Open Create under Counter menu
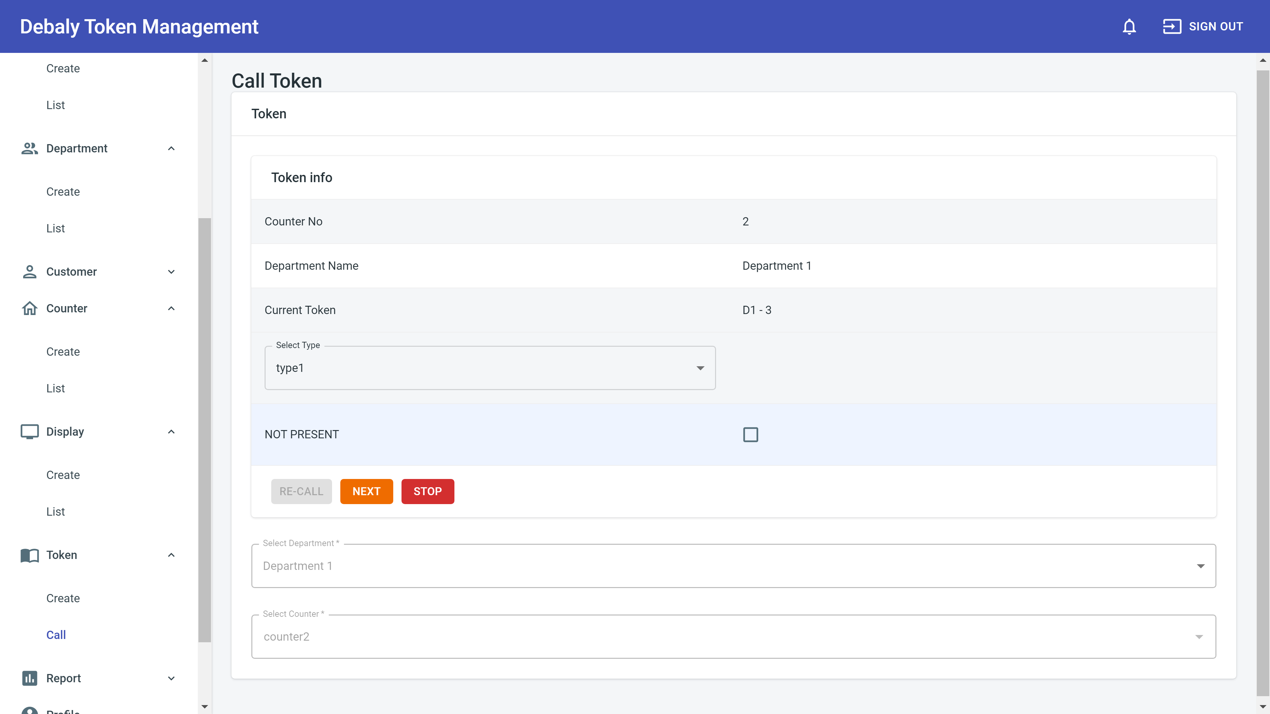 pos(63,352)
